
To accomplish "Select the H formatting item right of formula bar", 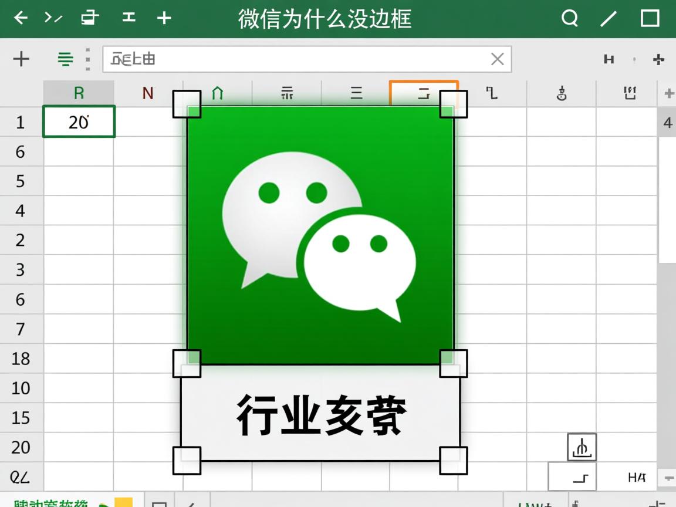I will pyautogui.click(x=609, y=59).
